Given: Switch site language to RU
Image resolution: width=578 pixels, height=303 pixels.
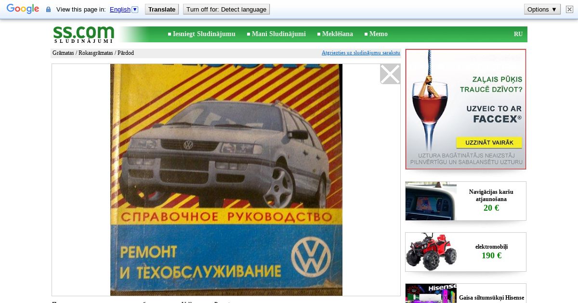Looking at the screenshot, I should [518, 34].
